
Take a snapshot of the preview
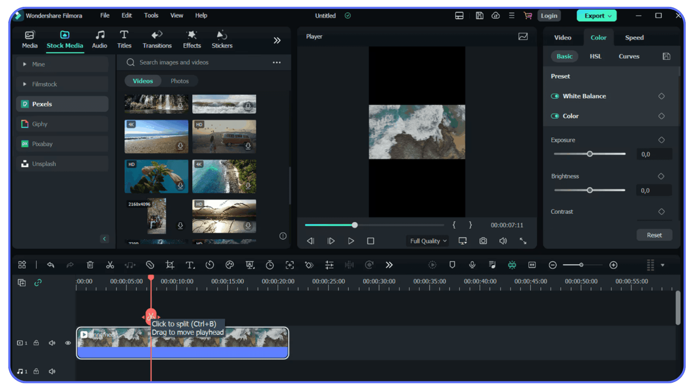483,241
